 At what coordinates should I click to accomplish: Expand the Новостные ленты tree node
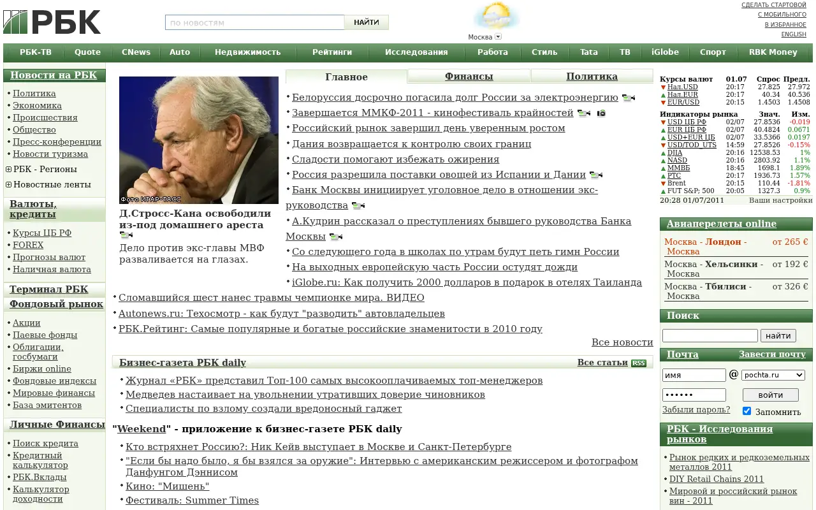coord(8,185)
